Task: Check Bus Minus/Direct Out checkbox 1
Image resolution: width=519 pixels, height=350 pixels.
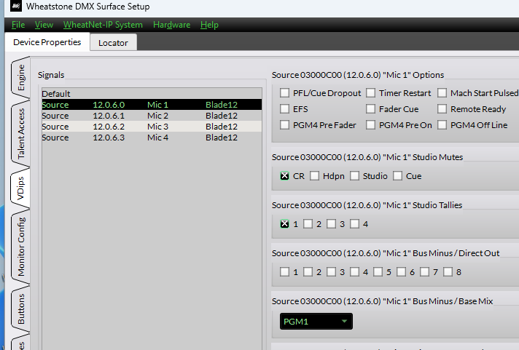Action: tap(284, 271)
